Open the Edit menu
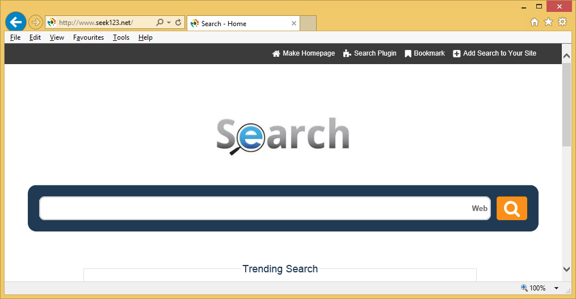576x299 pixels. coord(35,37)
